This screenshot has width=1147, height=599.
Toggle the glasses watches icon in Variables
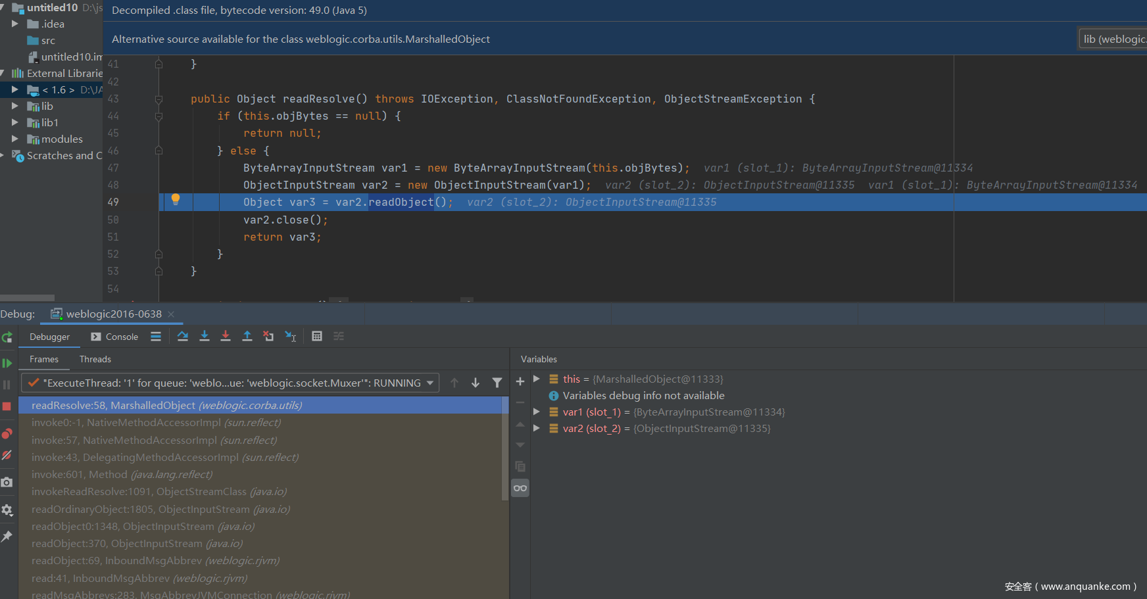point(520,488)
